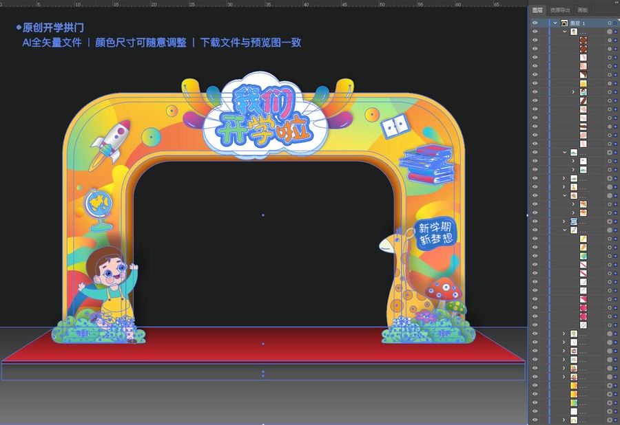Select the green-yellow gradient layer thumbnail

[x=574, y=402]
